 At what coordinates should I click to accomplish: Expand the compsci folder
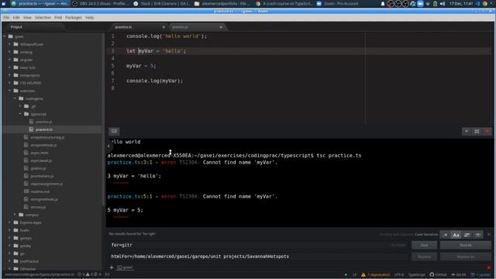pyautogui.click(x=15, y=215)
